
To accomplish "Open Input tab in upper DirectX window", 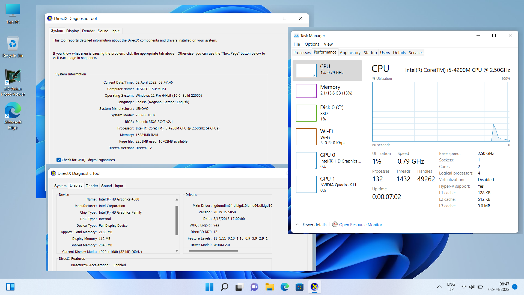I will [x=115, y=31].
